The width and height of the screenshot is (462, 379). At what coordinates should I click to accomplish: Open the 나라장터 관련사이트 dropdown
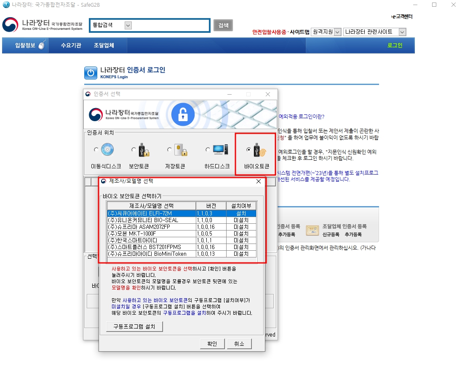pyautogui.click(x=374, y=32)
